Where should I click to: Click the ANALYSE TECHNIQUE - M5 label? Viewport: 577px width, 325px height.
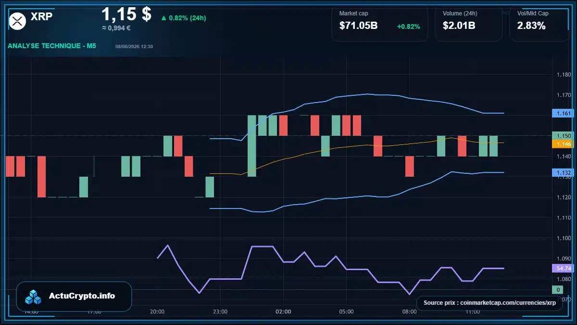[x=51, y=46]
